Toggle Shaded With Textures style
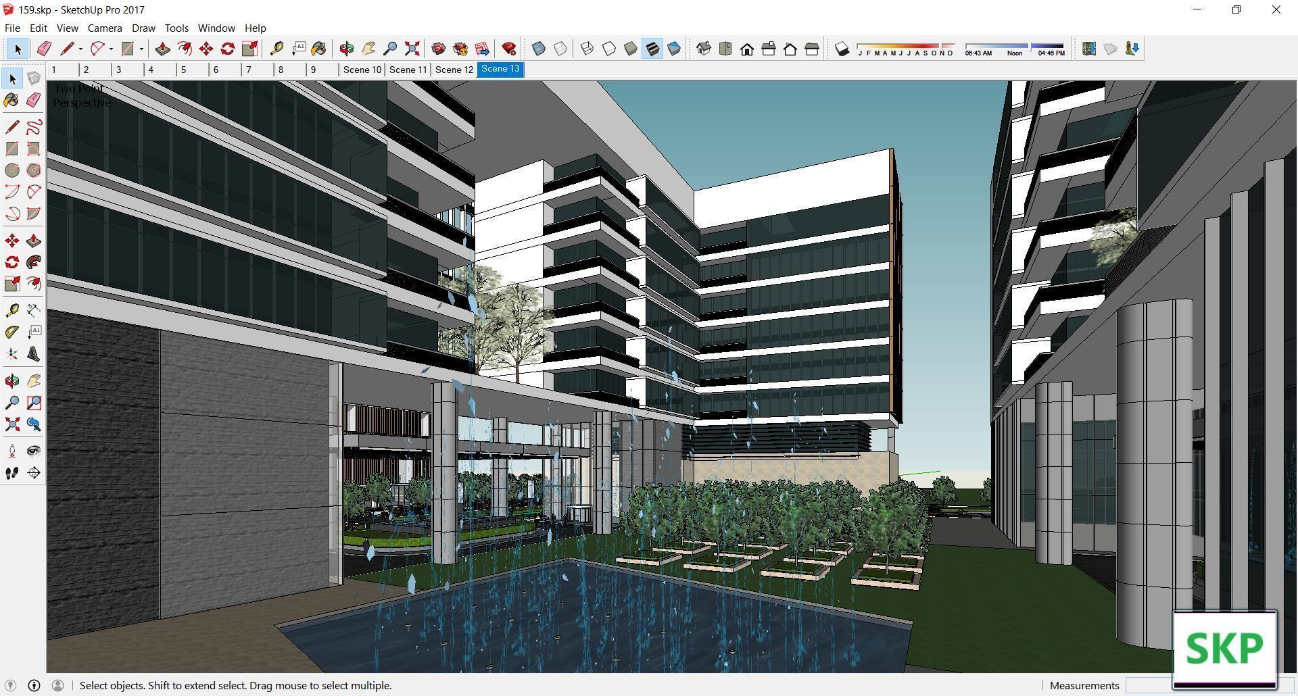Image resolution: width=1298 pixels, height=696 pixels. point(652,49)
